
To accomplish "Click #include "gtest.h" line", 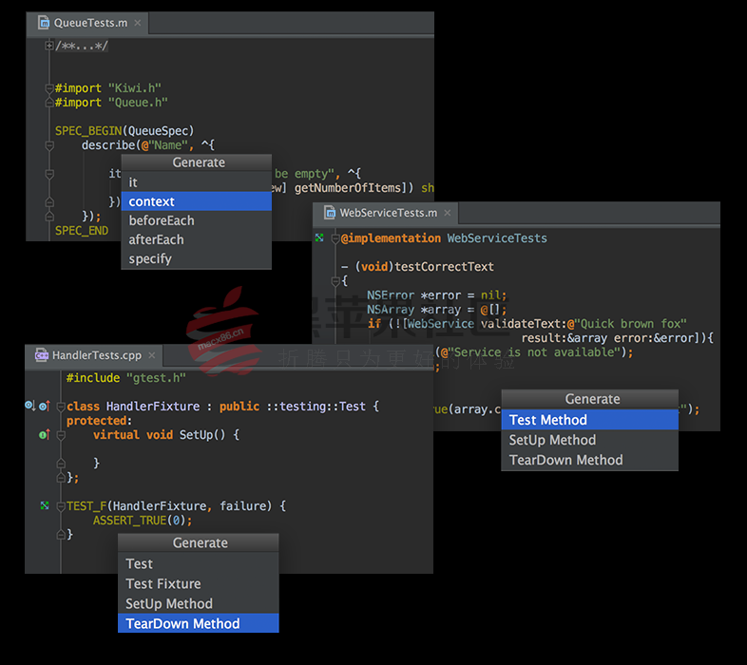I will [x=125, y=378].
